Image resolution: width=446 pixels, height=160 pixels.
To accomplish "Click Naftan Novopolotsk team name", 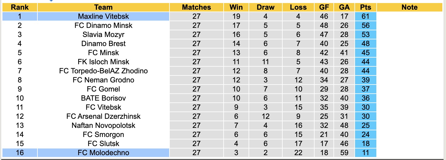I will (103, 125).
